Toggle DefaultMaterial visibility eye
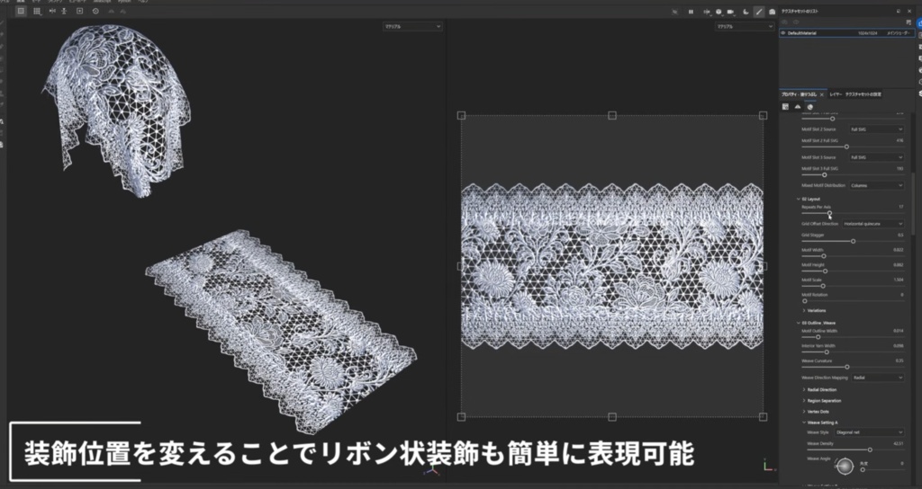The image size is (922, 489). pos(783,33)
